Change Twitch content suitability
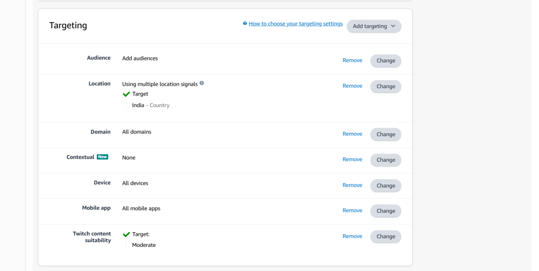Screen dimensions: 539x271 click(x=386, y=236)
